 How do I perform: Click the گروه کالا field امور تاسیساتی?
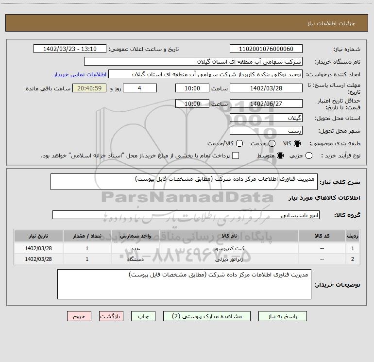186,215
